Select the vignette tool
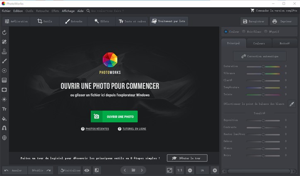Screen dimensions: 300x176 tap(4, 90)
